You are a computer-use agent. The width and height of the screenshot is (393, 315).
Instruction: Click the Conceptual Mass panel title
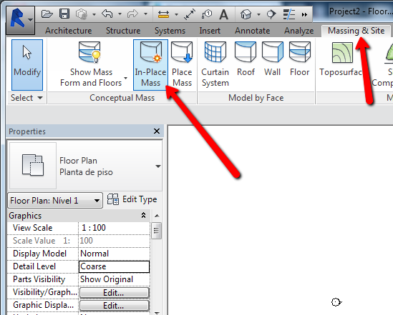click(x=122, y=98)
